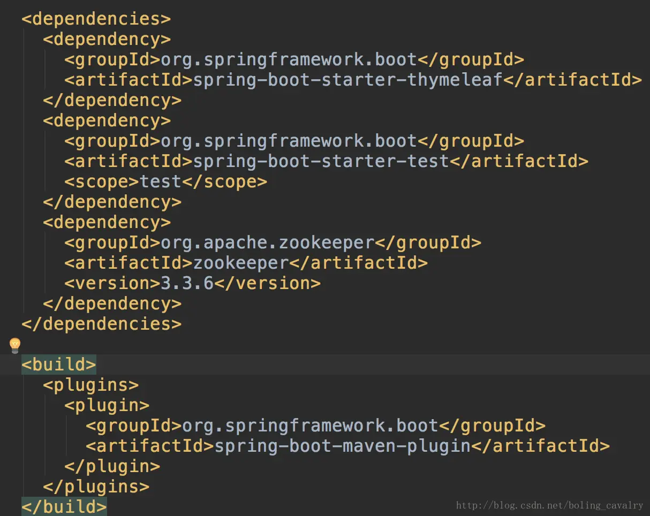
Task: Click the closing dependencies tag
Action: (x=102, y=324)
